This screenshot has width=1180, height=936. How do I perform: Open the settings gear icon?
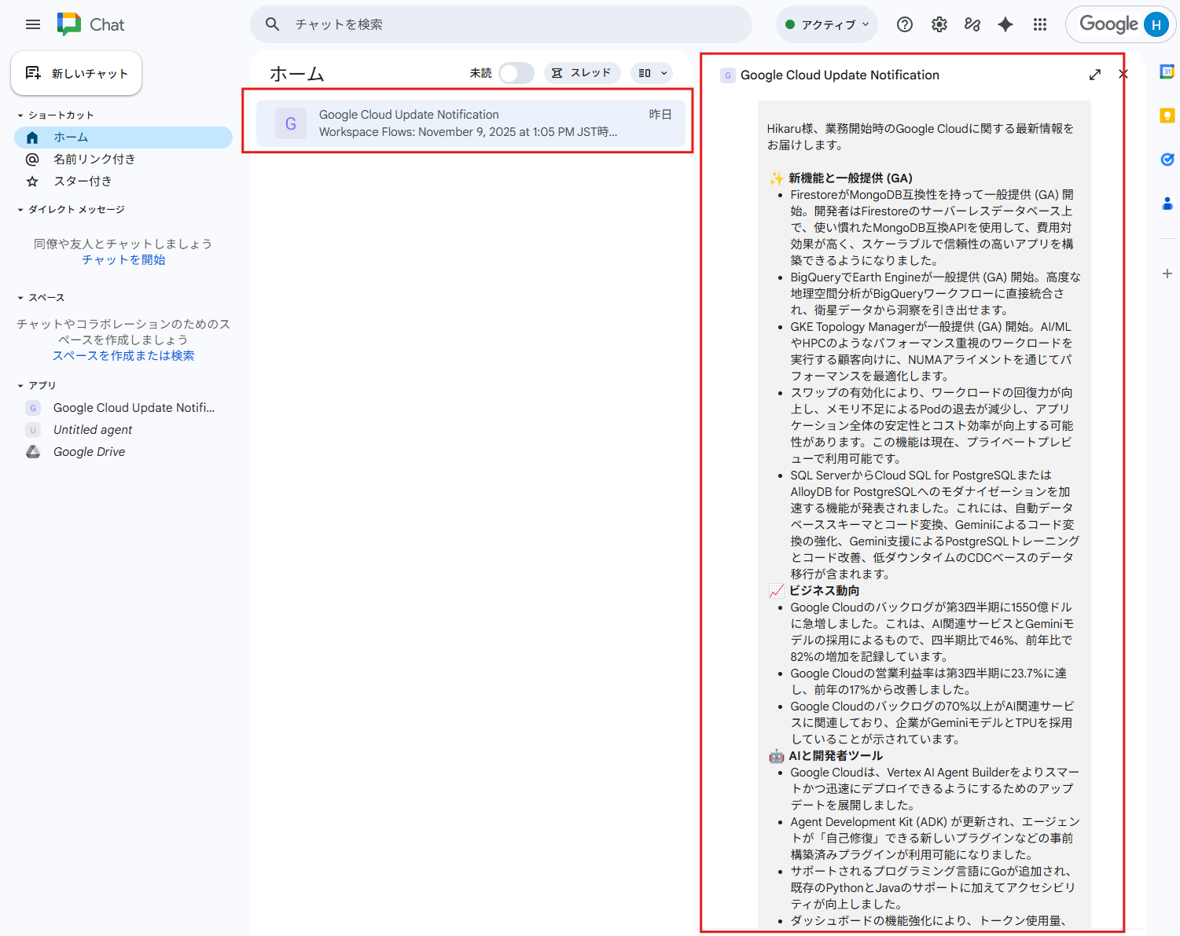click(939, 24)
